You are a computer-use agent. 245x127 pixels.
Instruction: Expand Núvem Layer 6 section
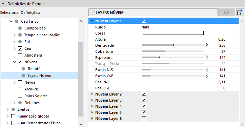pos(92,119)
